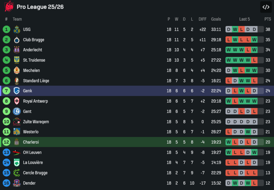Open the Standard Liège team link
274x190 pixels.
[x=36, y=81]
